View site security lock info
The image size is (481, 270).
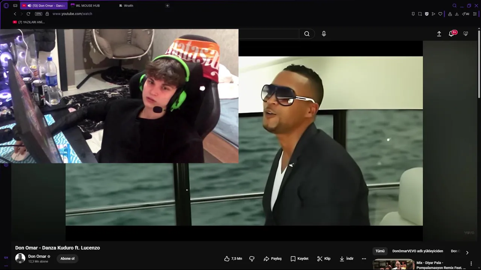pos(47,14)
